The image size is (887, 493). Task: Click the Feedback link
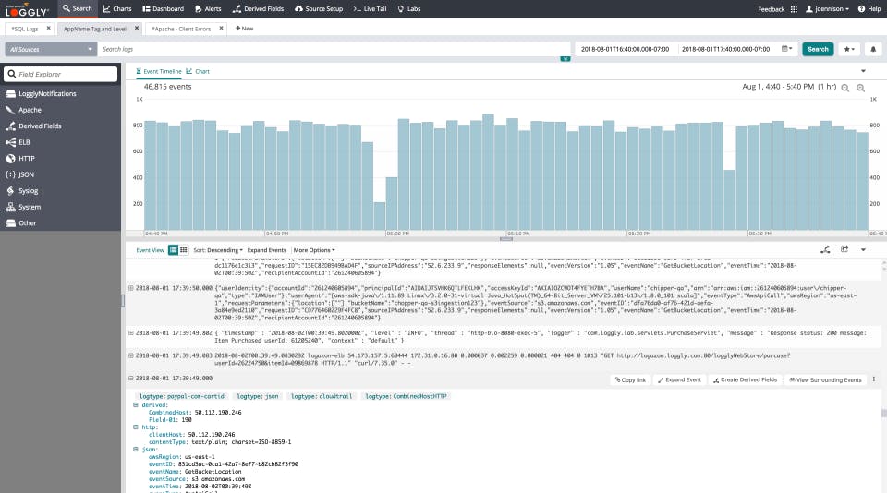tap(771, 9)
